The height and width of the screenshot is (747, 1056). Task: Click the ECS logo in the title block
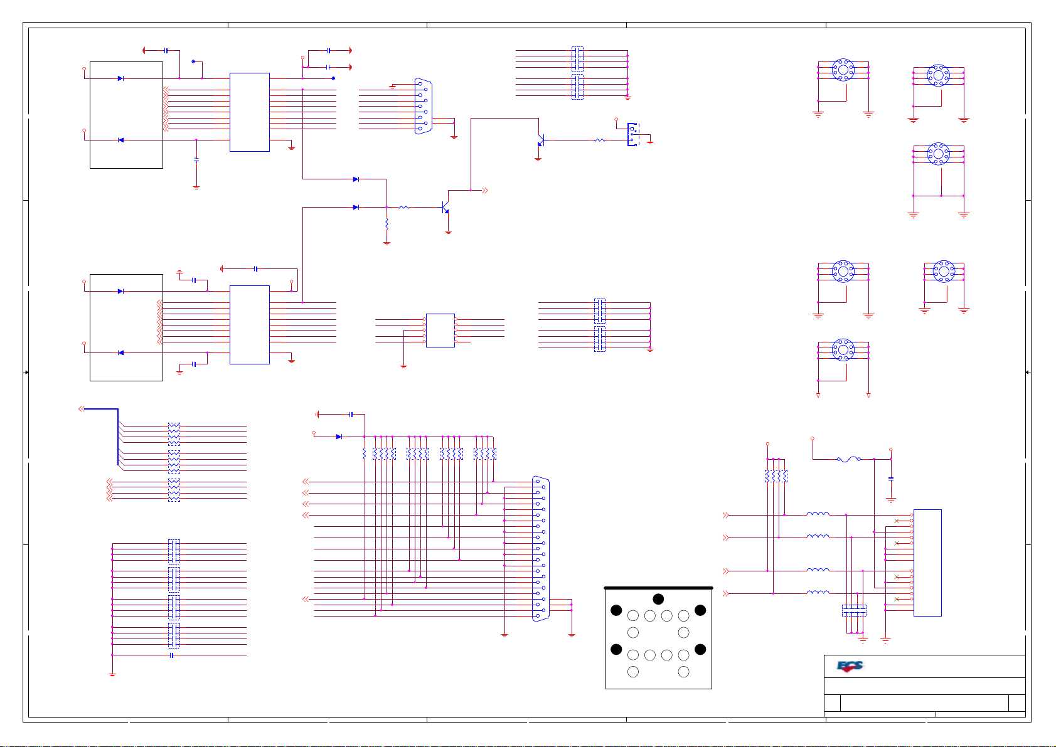[850, 667]
